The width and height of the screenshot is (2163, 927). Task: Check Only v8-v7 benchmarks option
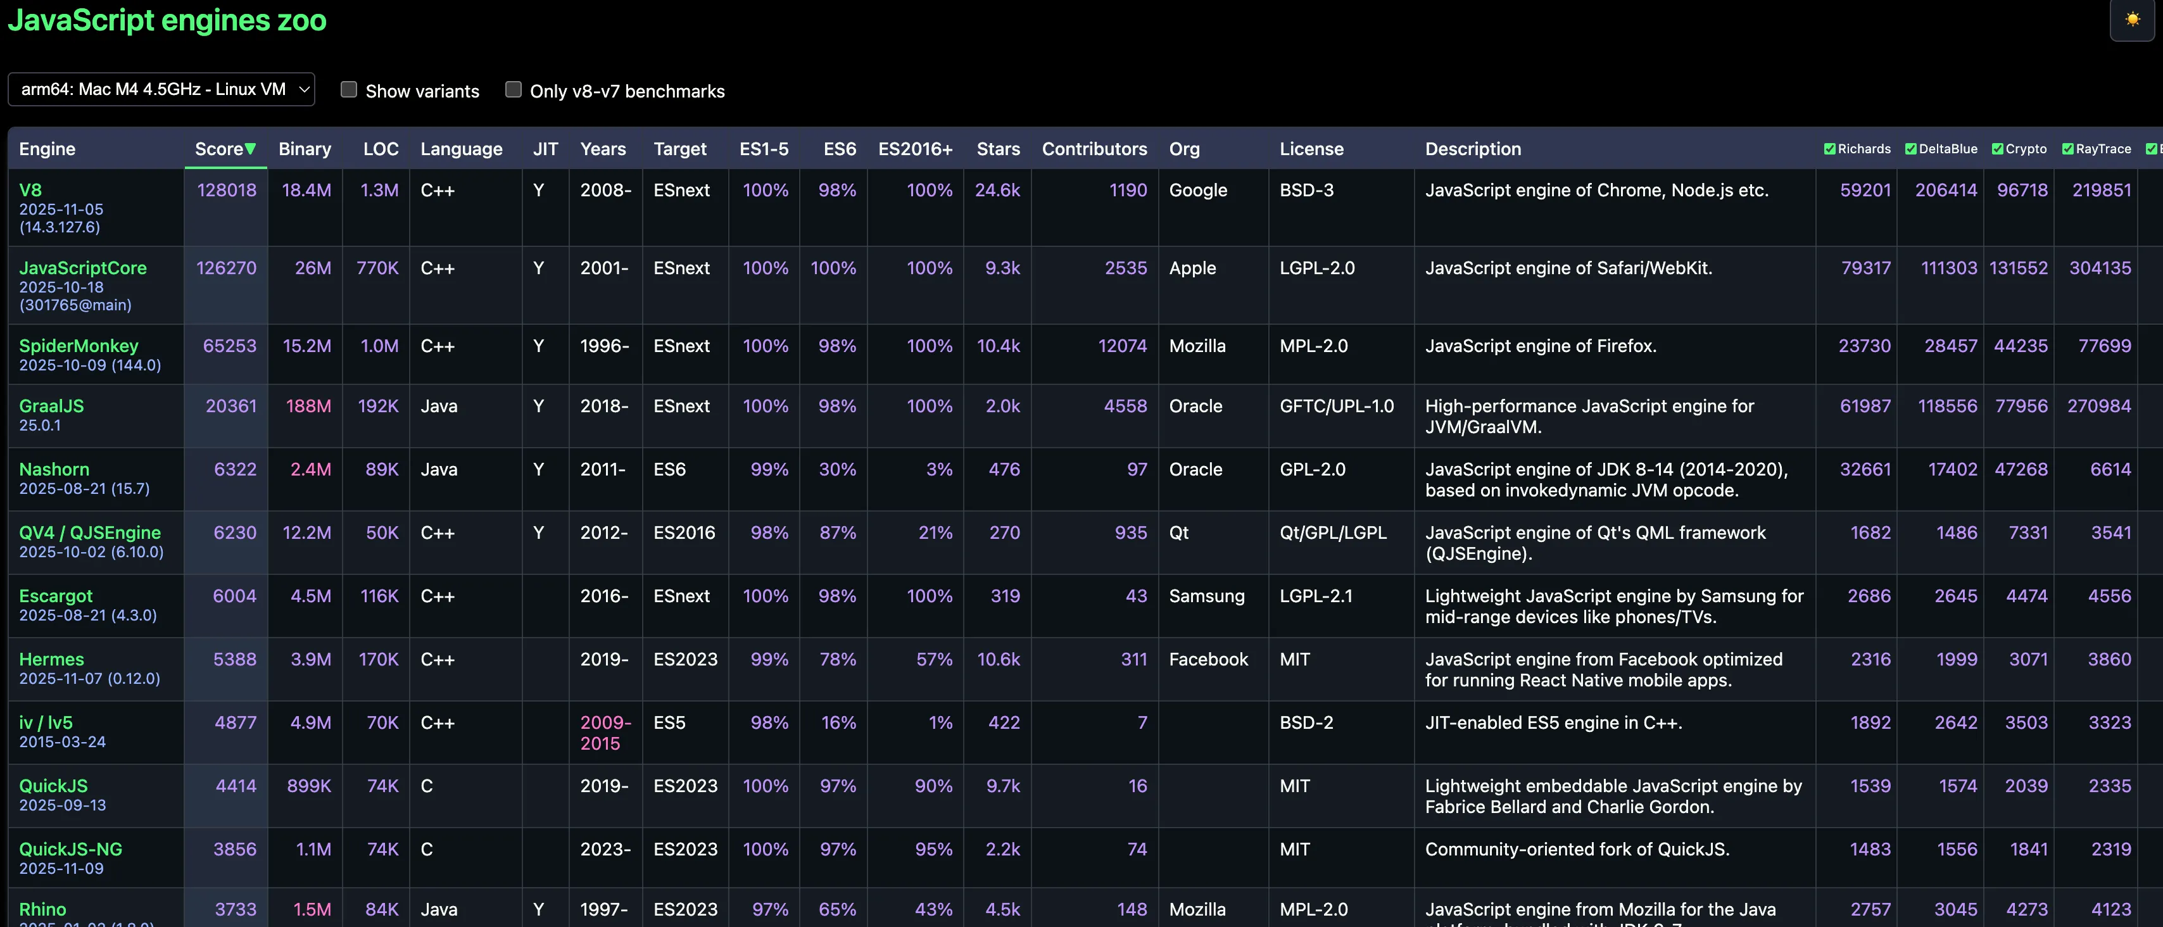pos(513,90)
